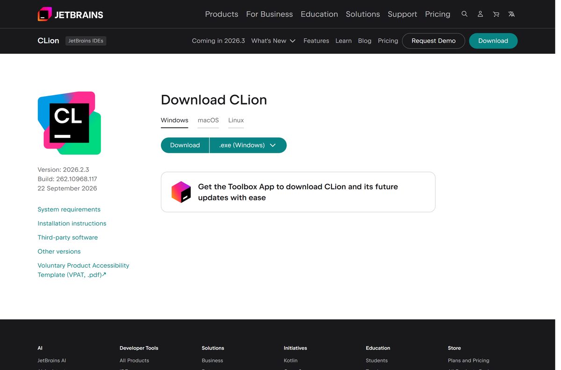This screenshot has height=370, width=561.
Task: Open the Toolbox App promo card
Action: tap(298, 192)
